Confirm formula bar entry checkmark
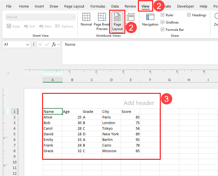Image resolution: width=218 pixels, height=176 pixels. pyautogui.click(x=47, y=44)
